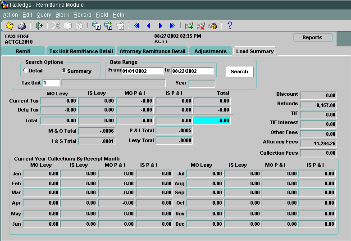Select the Detail radio button
Image resolution: width=351 pixels, height=241 pixels.
[26, 71]
